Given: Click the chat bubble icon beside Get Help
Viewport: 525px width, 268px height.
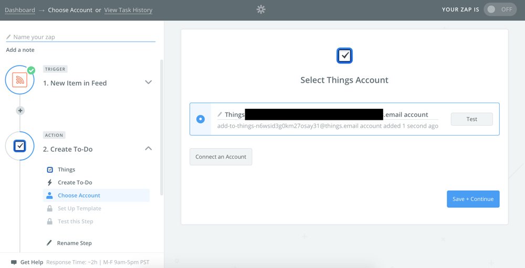Looking at the screenshot, I should click(14, 262).
